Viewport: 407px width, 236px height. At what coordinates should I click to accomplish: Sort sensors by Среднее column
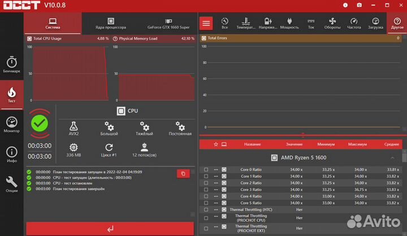[391, 144]
